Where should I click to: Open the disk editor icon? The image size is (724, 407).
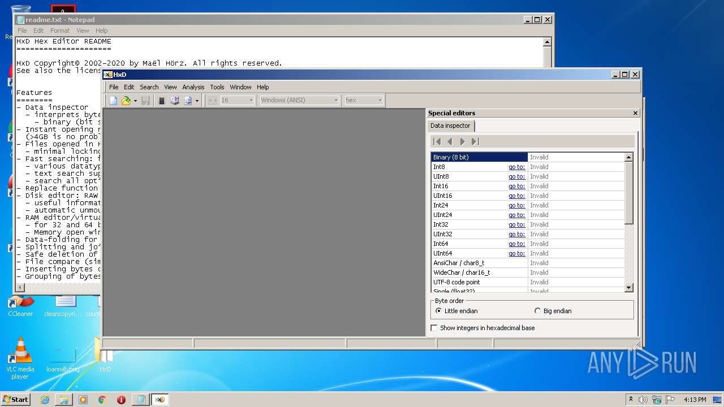point(175,101)
